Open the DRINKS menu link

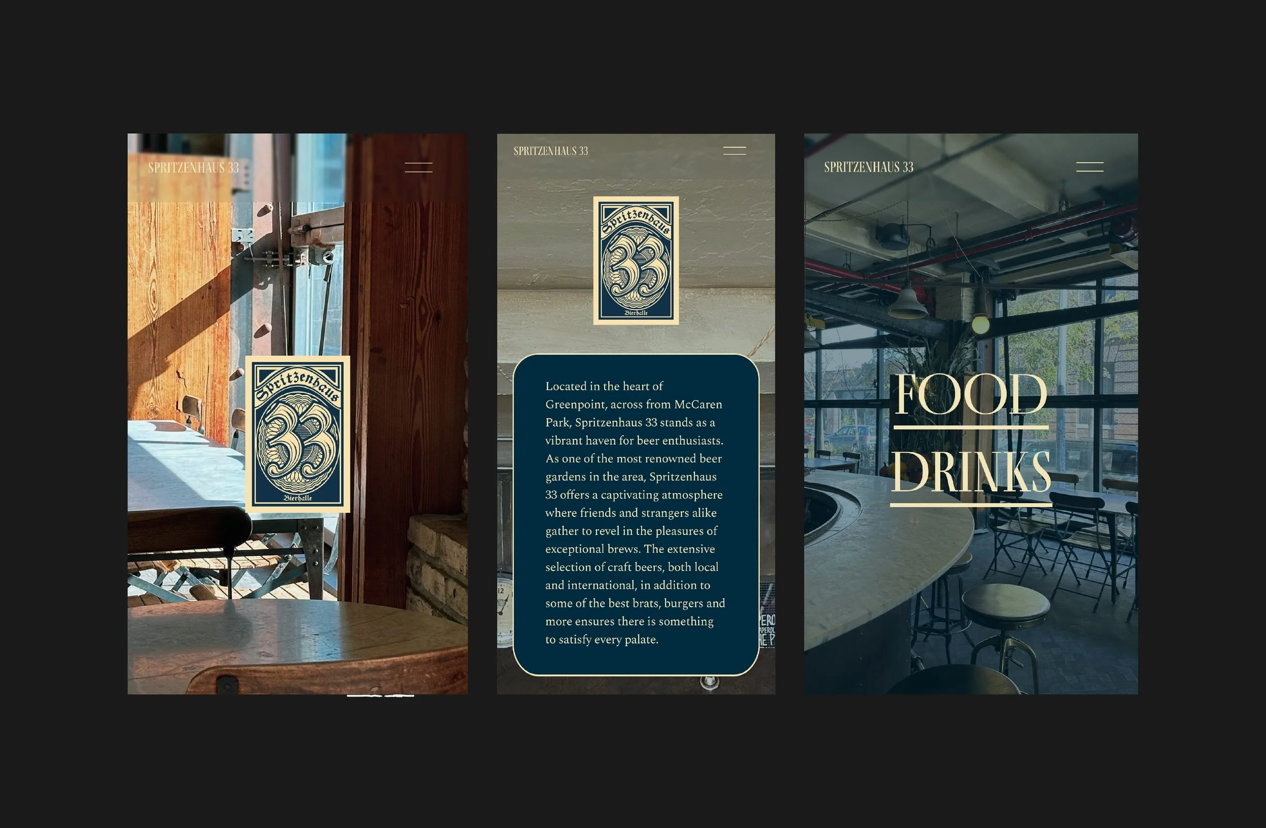click(x=971, y=472)
